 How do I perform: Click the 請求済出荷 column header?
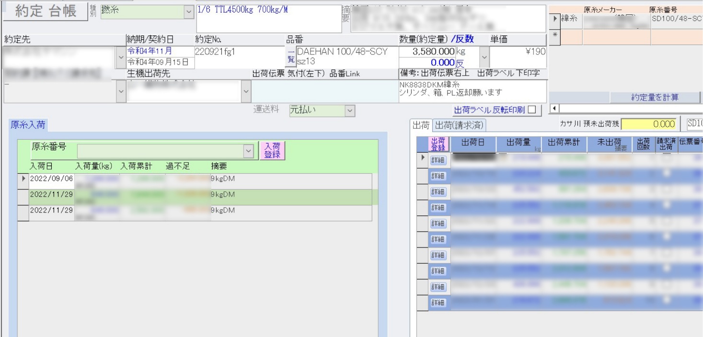pyautogui.click(x=666, y=144)
